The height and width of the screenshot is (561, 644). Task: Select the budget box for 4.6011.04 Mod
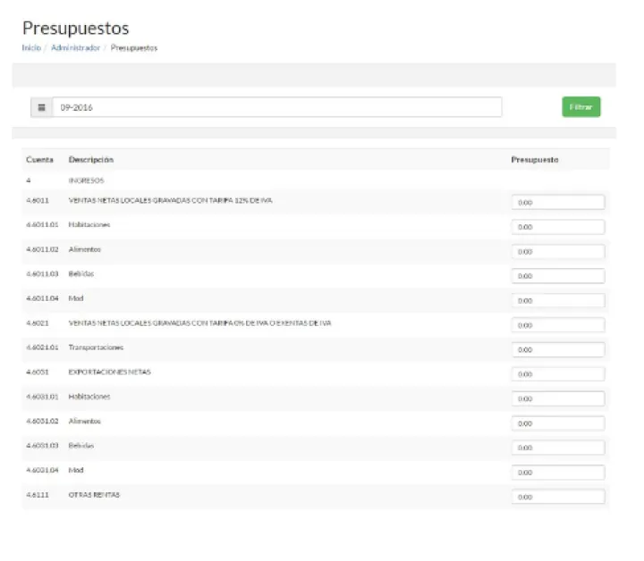click(x=557, y=300)
